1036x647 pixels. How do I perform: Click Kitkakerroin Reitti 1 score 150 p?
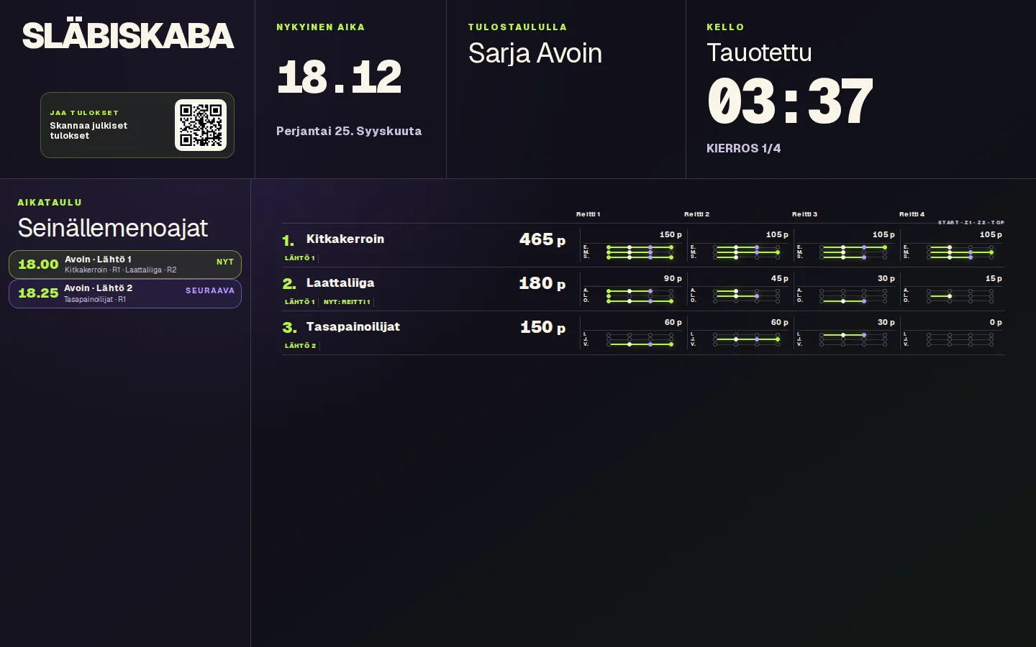click(x=671, y=234)
